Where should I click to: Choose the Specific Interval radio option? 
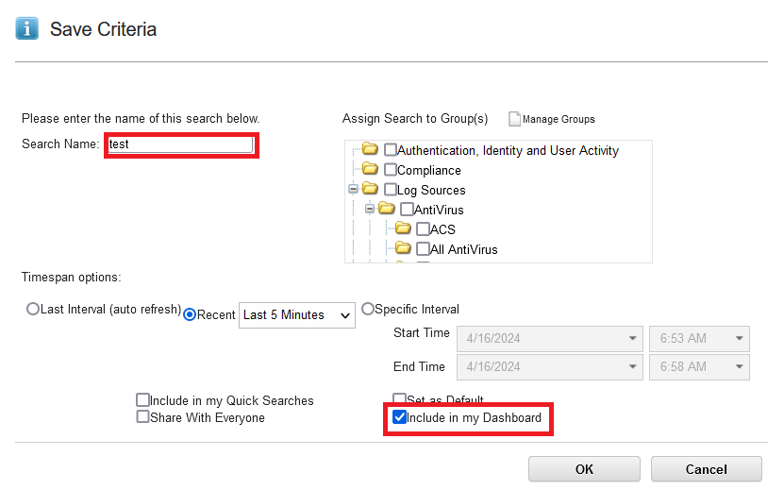(x=368, y=309)
